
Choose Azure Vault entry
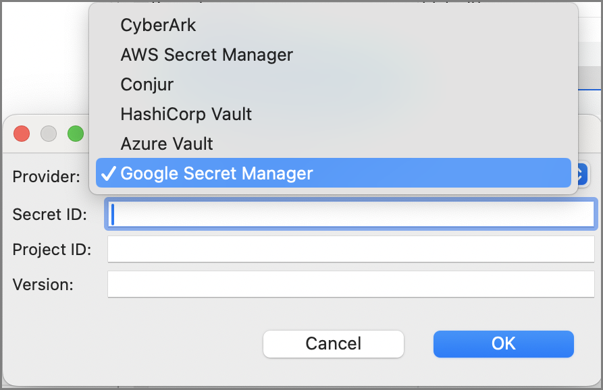166,144
